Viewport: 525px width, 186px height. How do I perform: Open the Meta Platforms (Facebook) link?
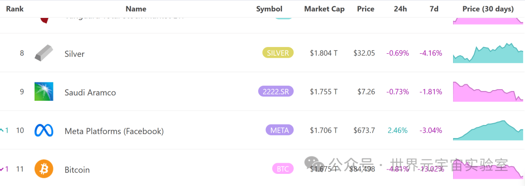[114, 131]
